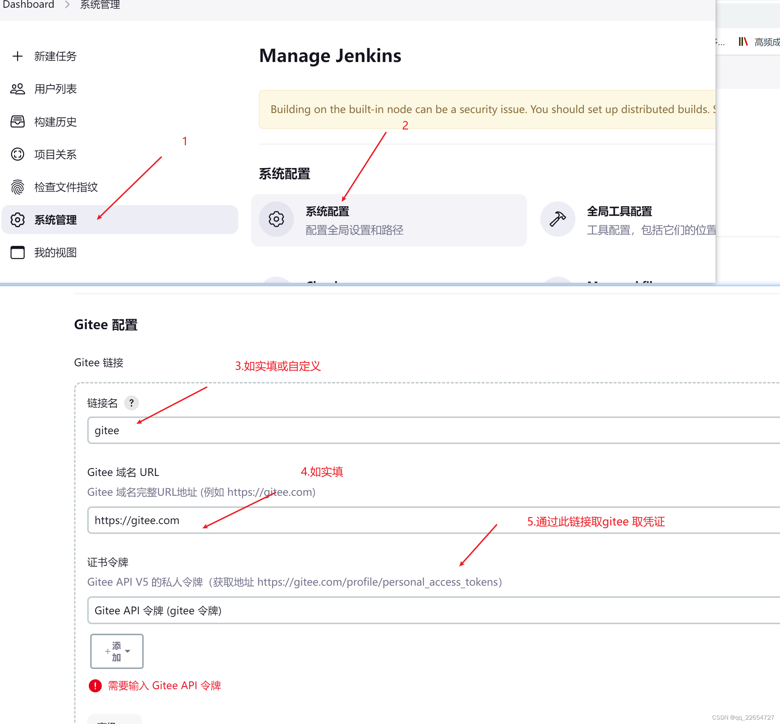Click the built-in node security warning text

click(x=492, y=109)
